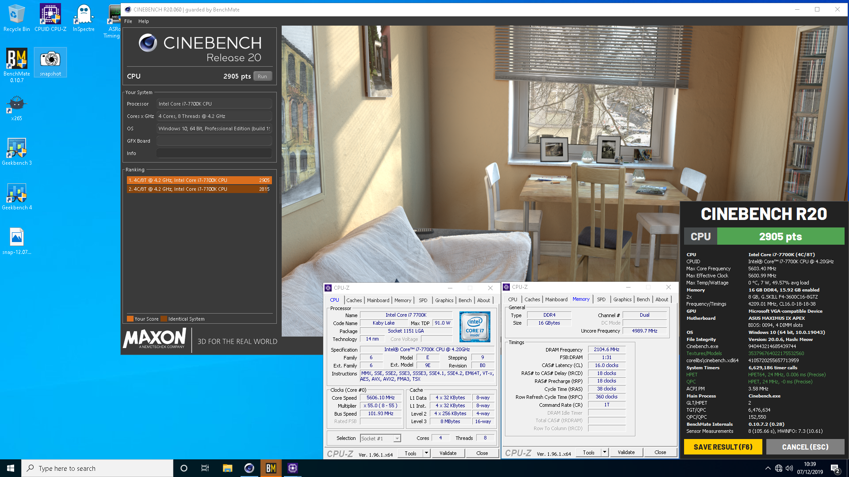Open the Mainboard tab in the left CPU-Z window
Screen dimensions: 849x477
point(379,300)
